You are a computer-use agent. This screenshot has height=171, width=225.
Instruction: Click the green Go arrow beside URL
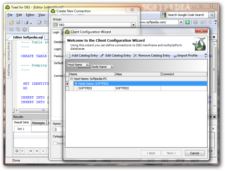[x=187, y=22]
